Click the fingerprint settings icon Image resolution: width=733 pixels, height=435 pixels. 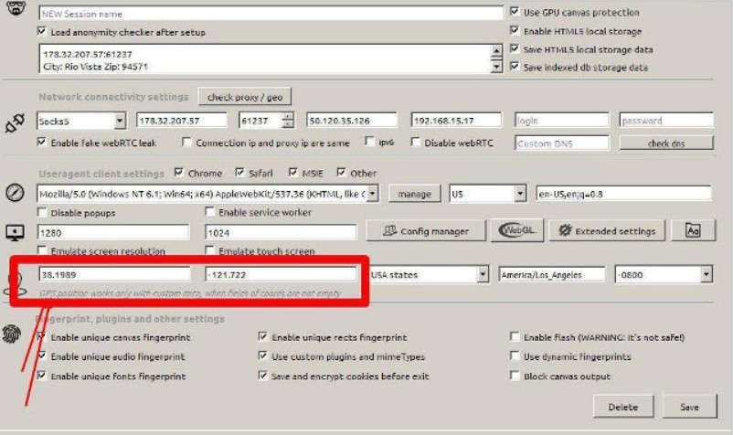(13, 335)
